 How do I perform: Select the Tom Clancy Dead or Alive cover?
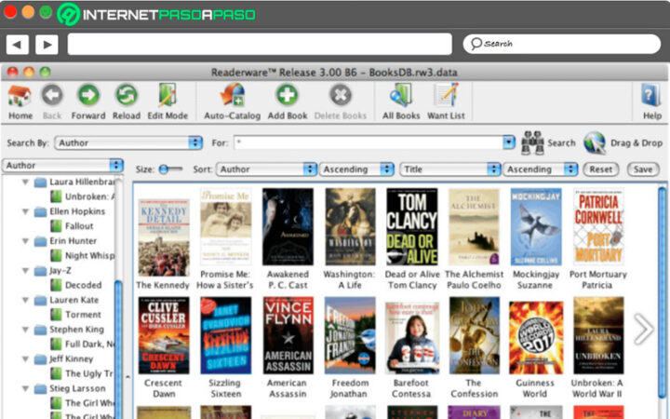(x=412, y=226)
